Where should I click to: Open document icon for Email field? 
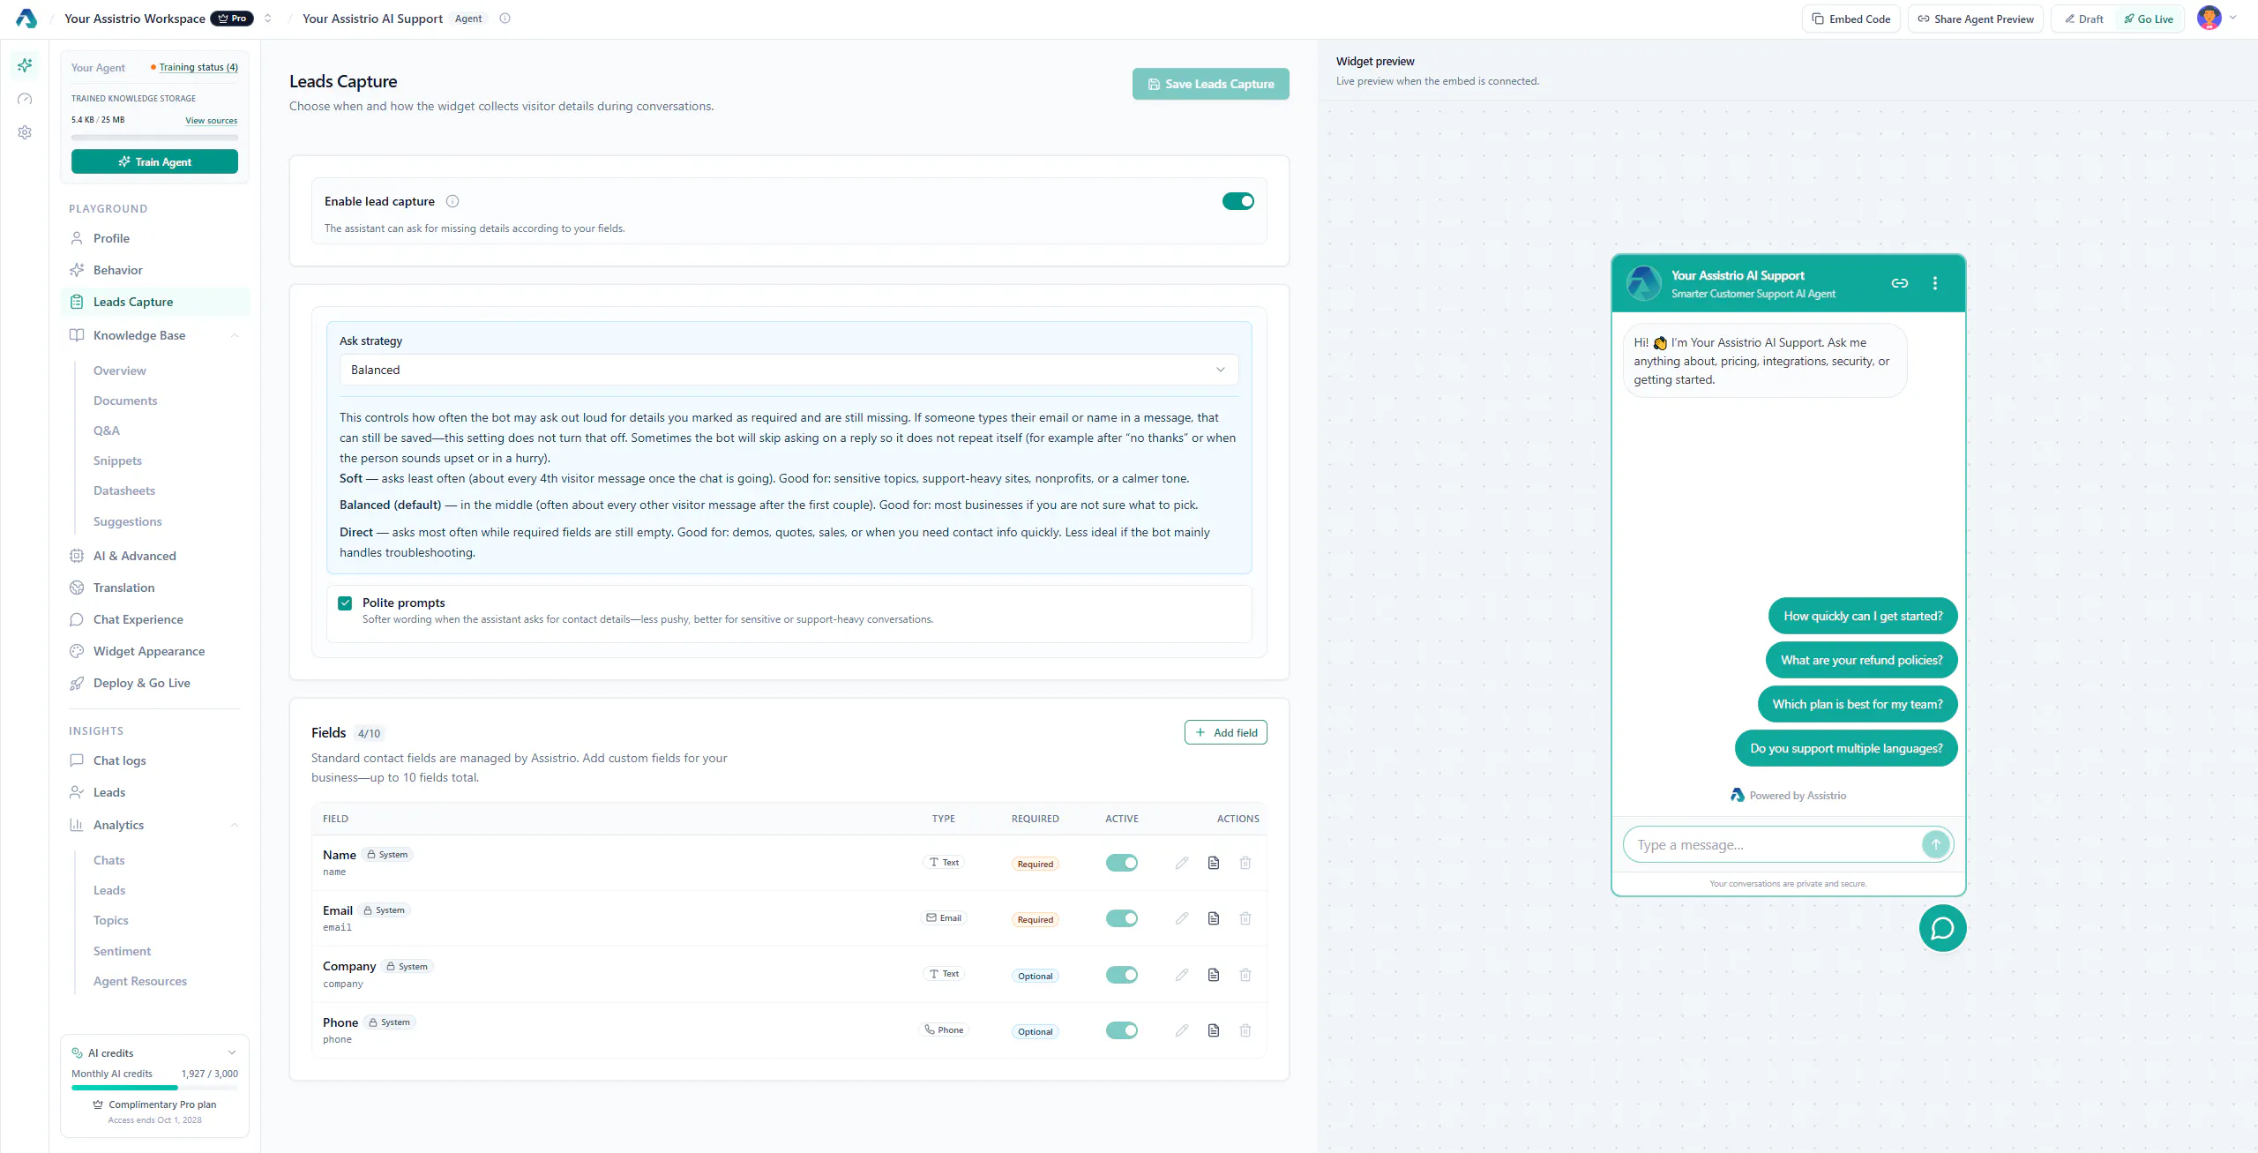point(1214,918)
